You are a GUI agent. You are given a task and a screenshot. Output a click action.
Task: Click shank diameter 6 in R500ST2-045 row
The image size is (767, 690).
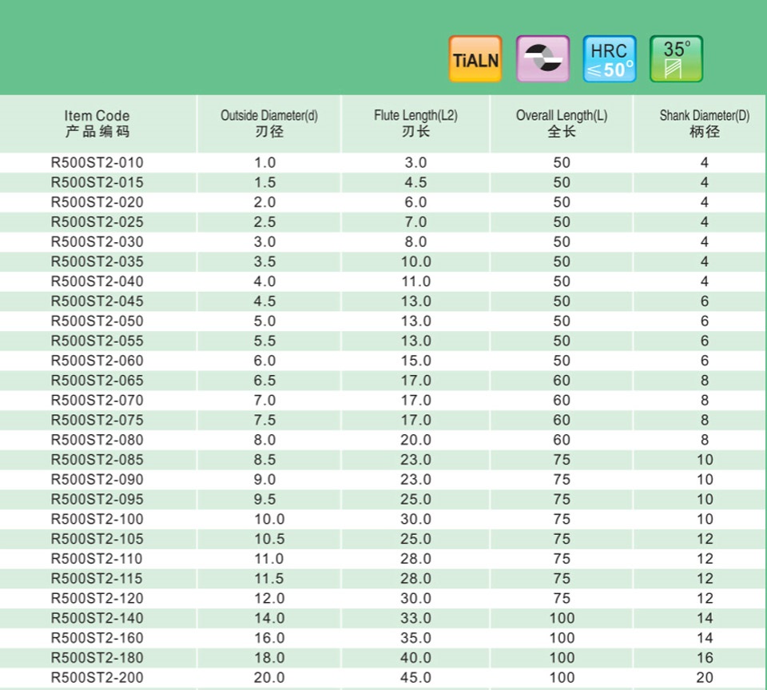[705, 301]
